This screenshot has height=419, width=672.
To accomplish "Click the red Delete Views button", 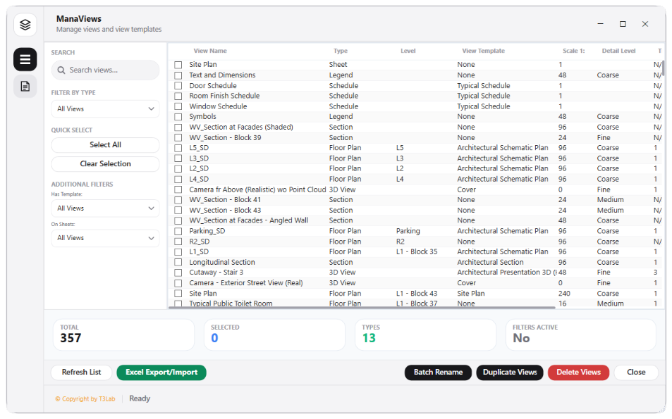I will point(579,373).
